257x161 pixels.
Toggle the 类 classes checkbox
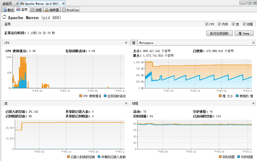click(x=233, y=24)
